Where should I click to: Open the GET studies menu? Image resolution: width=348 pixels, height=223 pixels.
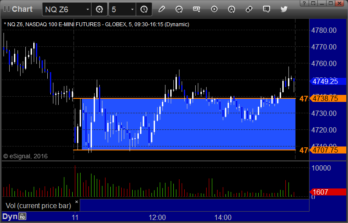tap(197, 9)
